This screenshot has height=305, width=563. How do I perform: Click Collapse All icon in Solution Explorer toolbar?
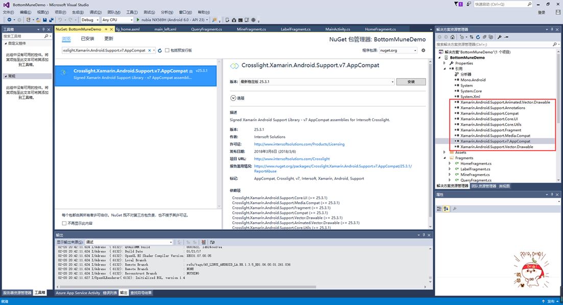(484, 37)
